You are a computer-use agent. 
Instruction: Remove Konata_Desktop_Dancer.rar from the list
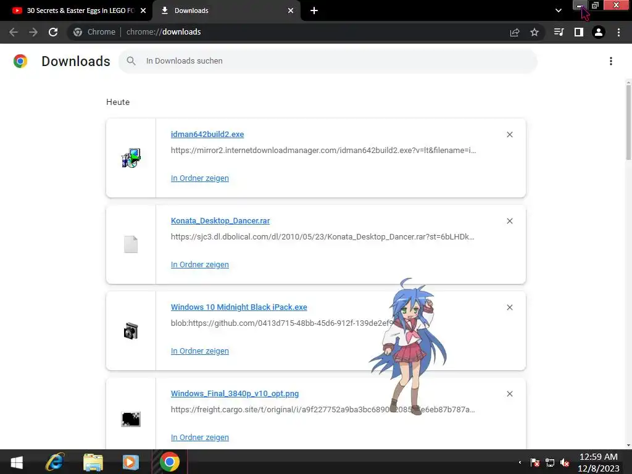click(509, 221)
